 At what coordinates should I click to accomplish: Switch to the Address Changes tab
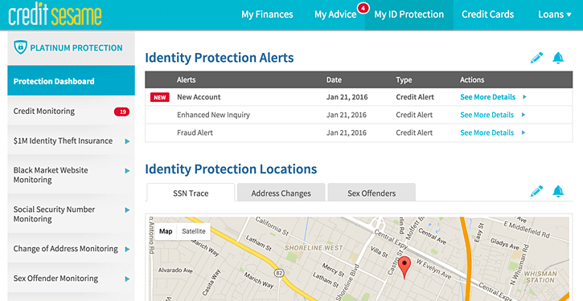tap(281, 193)
